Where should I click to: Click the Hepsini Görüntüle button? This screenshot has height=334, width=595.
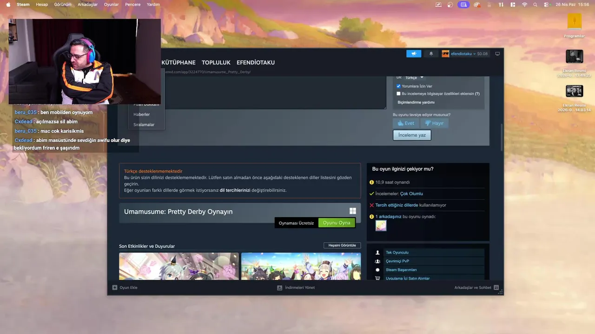pyautogui.click(x=342, y=245)
